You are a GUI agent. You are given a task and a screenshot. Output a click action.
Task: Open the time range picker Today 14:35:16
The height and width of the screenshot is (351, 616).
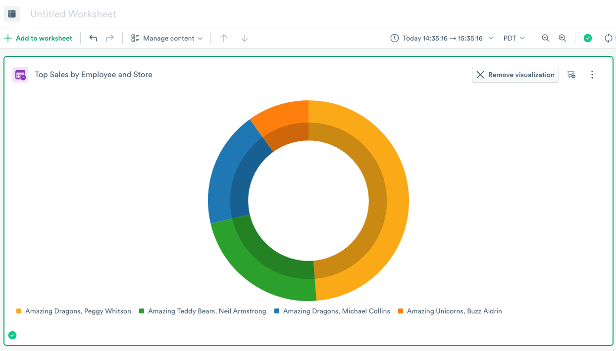pos(442,38)
